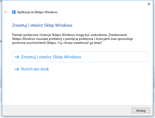Click the back arrow in the header
The height and width of the screenshot is (118, 155).
point(6,12)
